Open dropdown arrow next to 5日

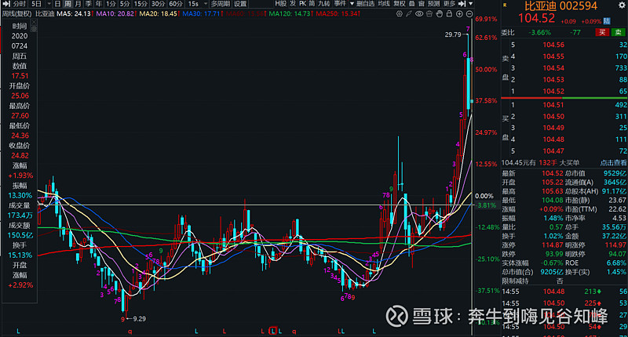49,4
